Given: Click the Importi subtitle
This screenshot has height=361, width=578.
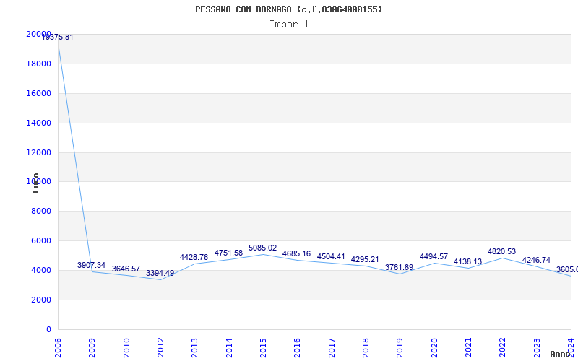Looking at the screenshot, I should [x=289, y=25].
